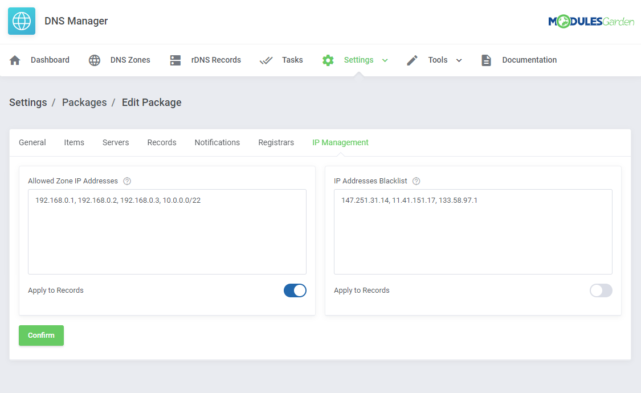The width and height of the screenshot is (641, 393).
Task: Click the DNS Zones globe icon
Action: 95,60
